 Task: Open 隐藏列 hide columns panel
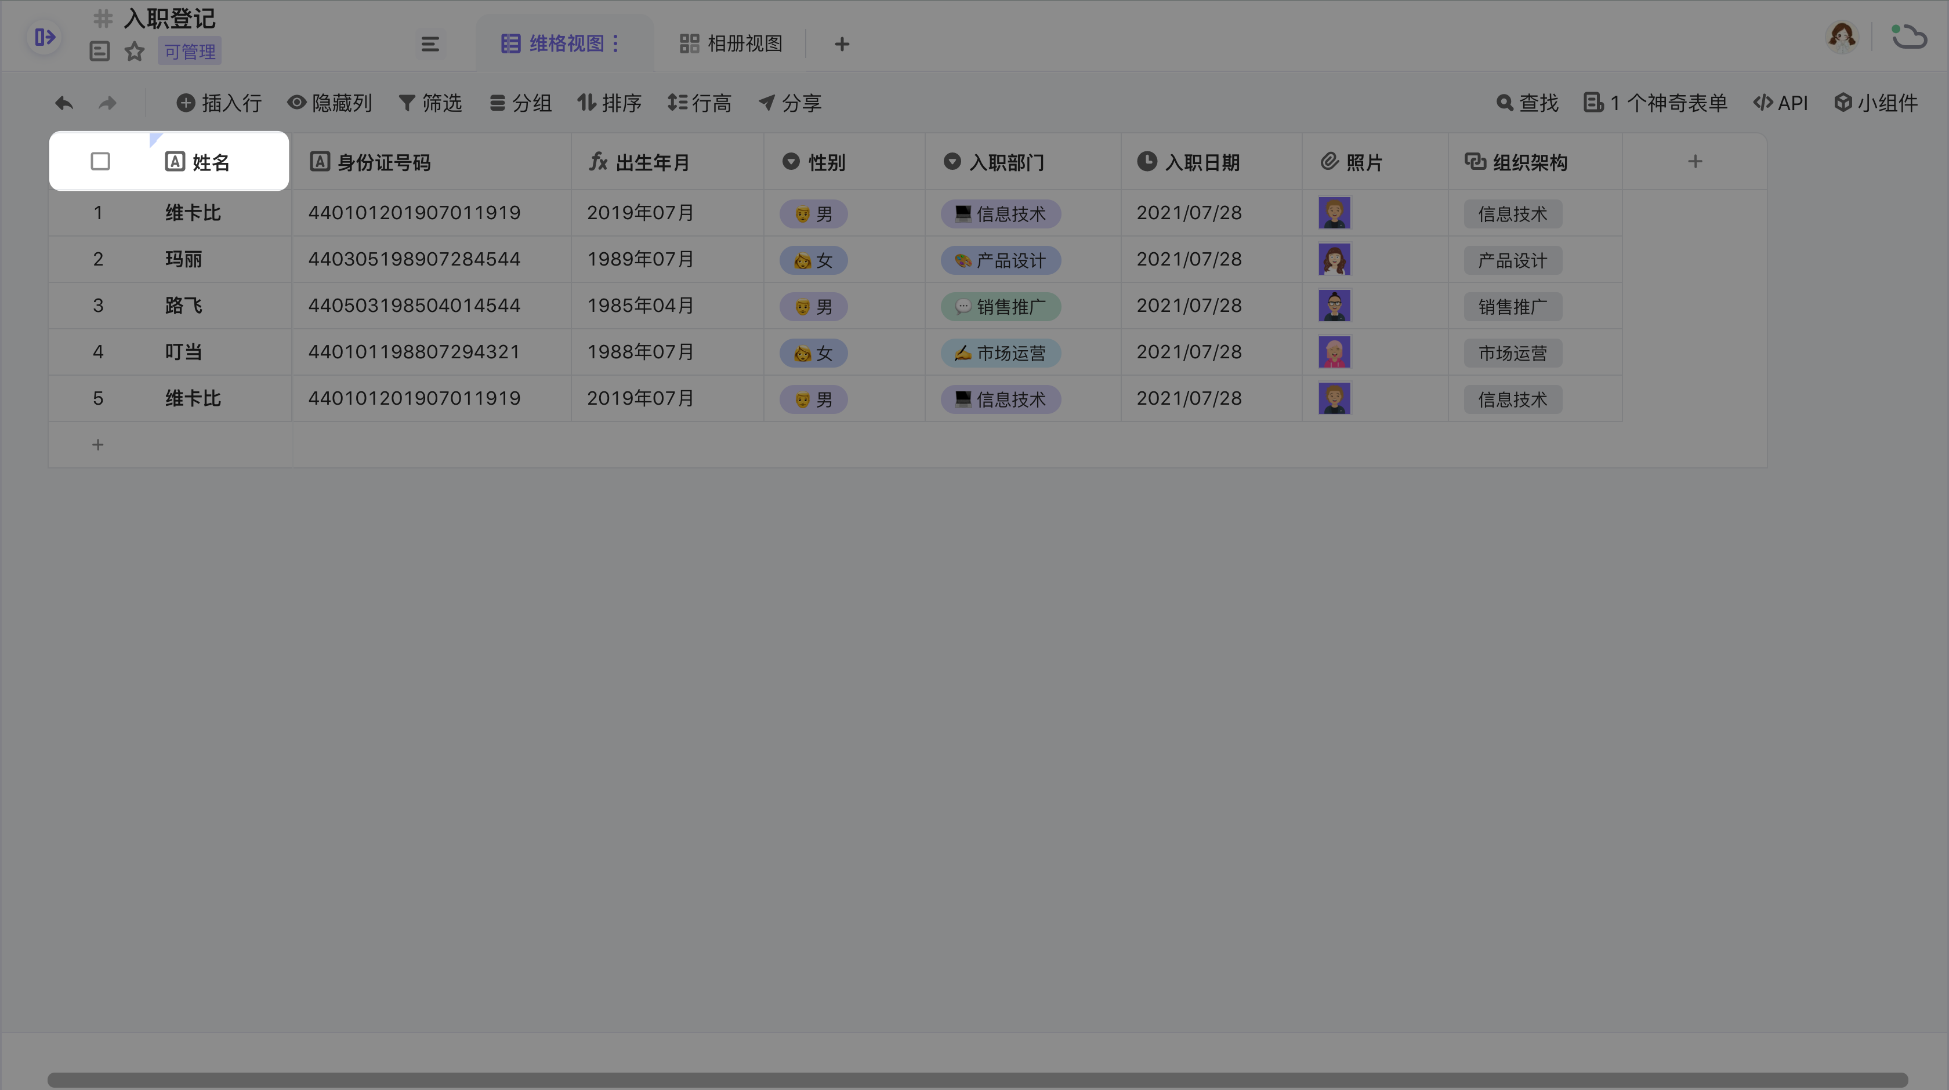tap(329, 103)
